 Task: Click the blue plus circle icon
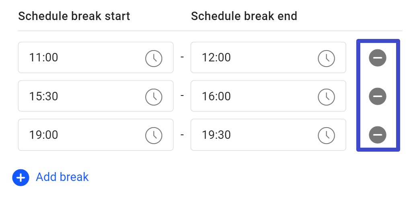[21, 178]
